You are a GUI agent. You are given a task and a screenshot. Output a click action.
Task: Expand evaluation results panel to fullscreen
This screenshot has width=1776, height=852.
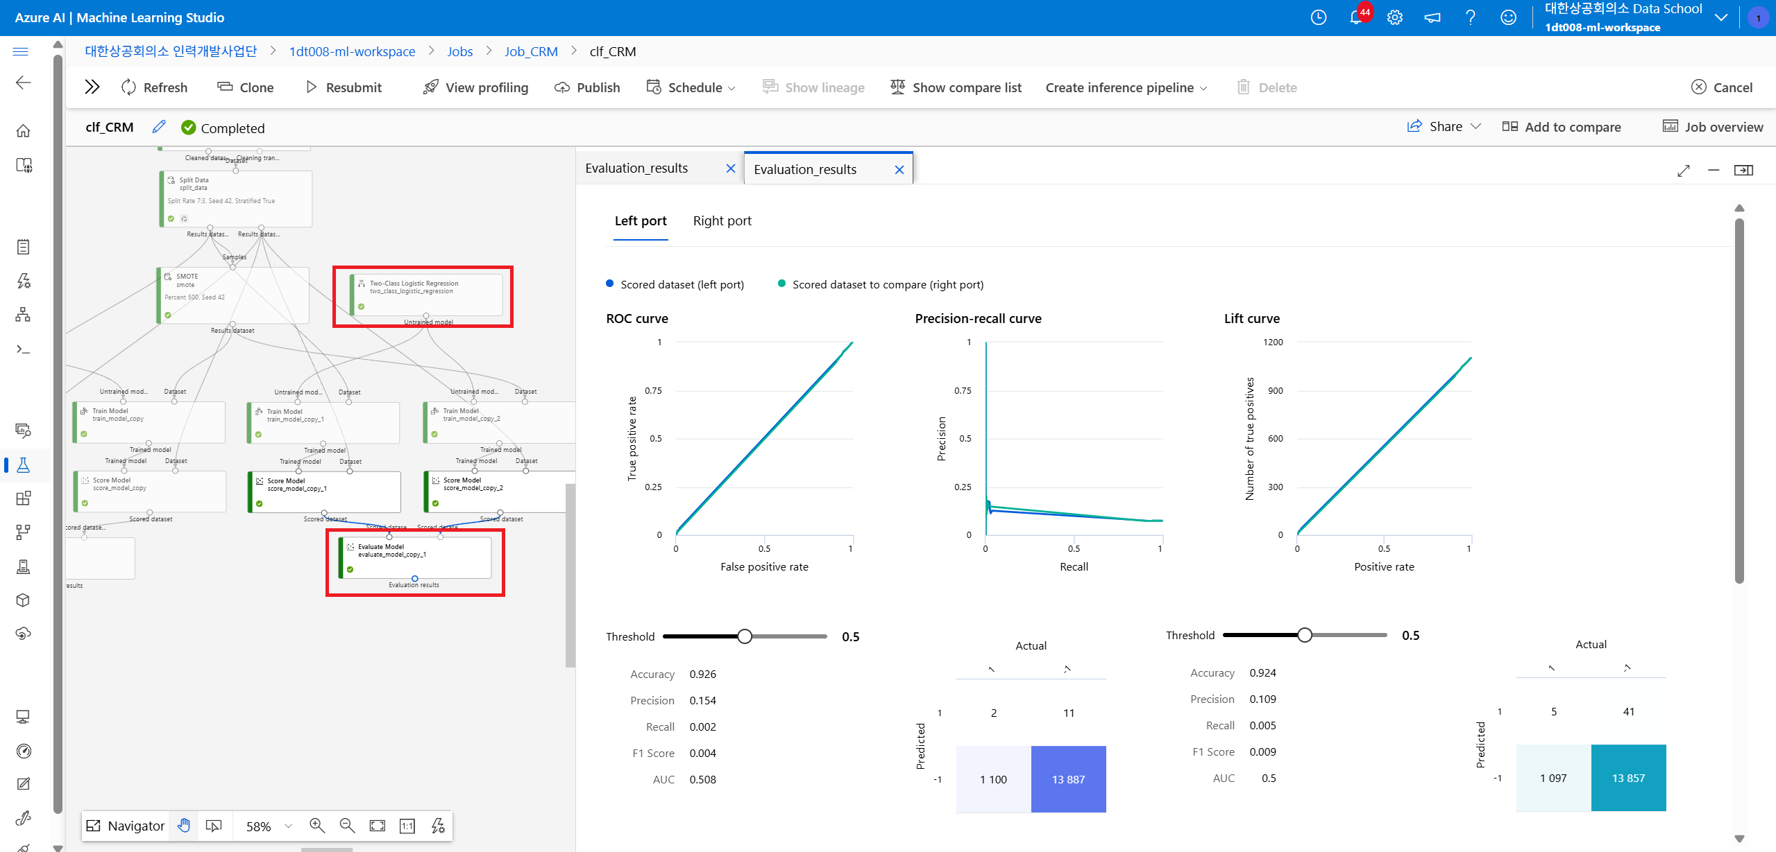pyautogui.click(x=1683, y=171)
